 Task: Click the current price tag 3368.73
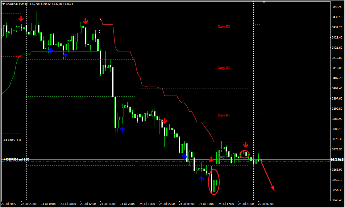click(x=336, y=160)
